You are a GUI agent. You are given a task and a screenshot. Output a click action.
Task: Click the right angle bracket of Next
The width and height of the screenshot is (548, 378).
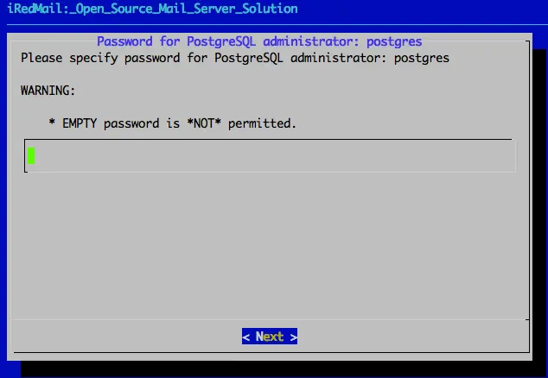tap(294, 337)
